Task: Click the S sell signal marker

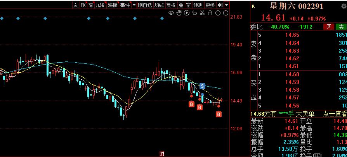Action: pyautogui.click(x=202, y=86)
